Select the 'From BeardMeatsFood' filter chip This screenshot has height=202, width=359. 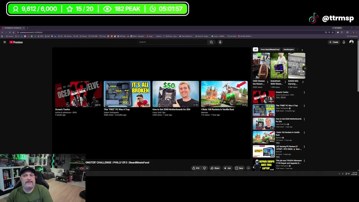coord(270,49)
